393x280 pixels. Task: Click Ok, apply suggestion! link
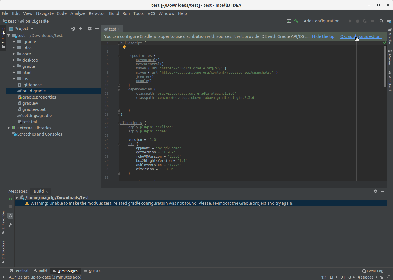361,36
